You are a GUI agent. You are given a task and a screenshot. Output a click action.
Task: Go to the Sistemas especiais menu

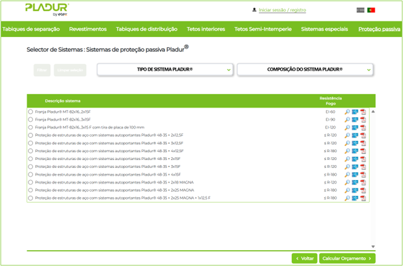tap(324, 29)
